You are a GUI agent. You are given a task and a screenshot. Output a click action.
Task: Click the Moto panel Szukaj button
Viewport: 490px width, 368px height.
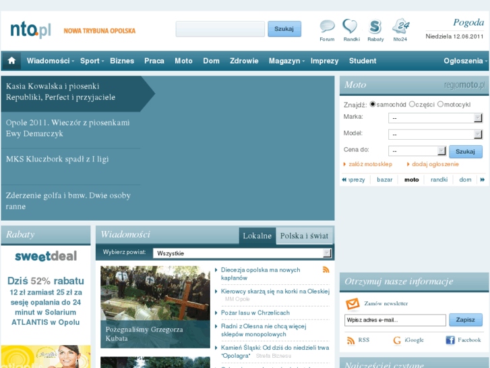[x=465, y=151]
